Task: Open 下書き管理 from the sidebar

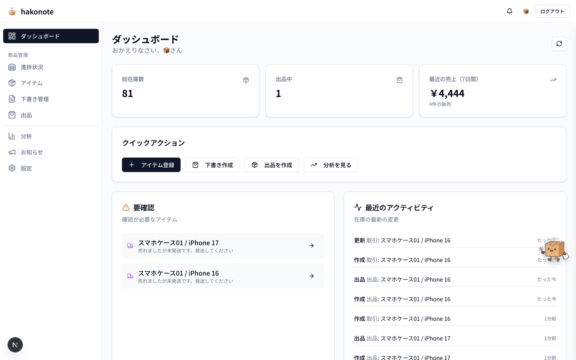Action: point(35,99)
